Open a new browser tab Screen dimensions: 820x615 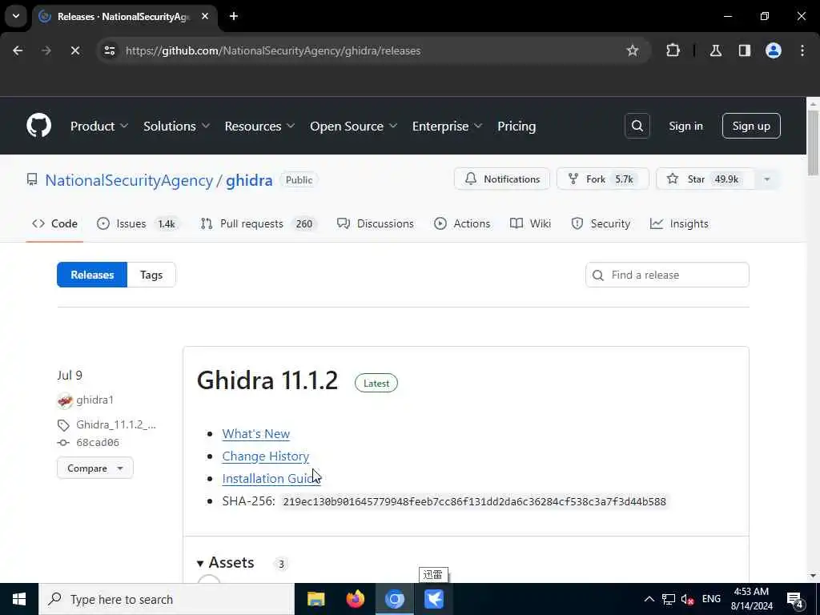234,16
